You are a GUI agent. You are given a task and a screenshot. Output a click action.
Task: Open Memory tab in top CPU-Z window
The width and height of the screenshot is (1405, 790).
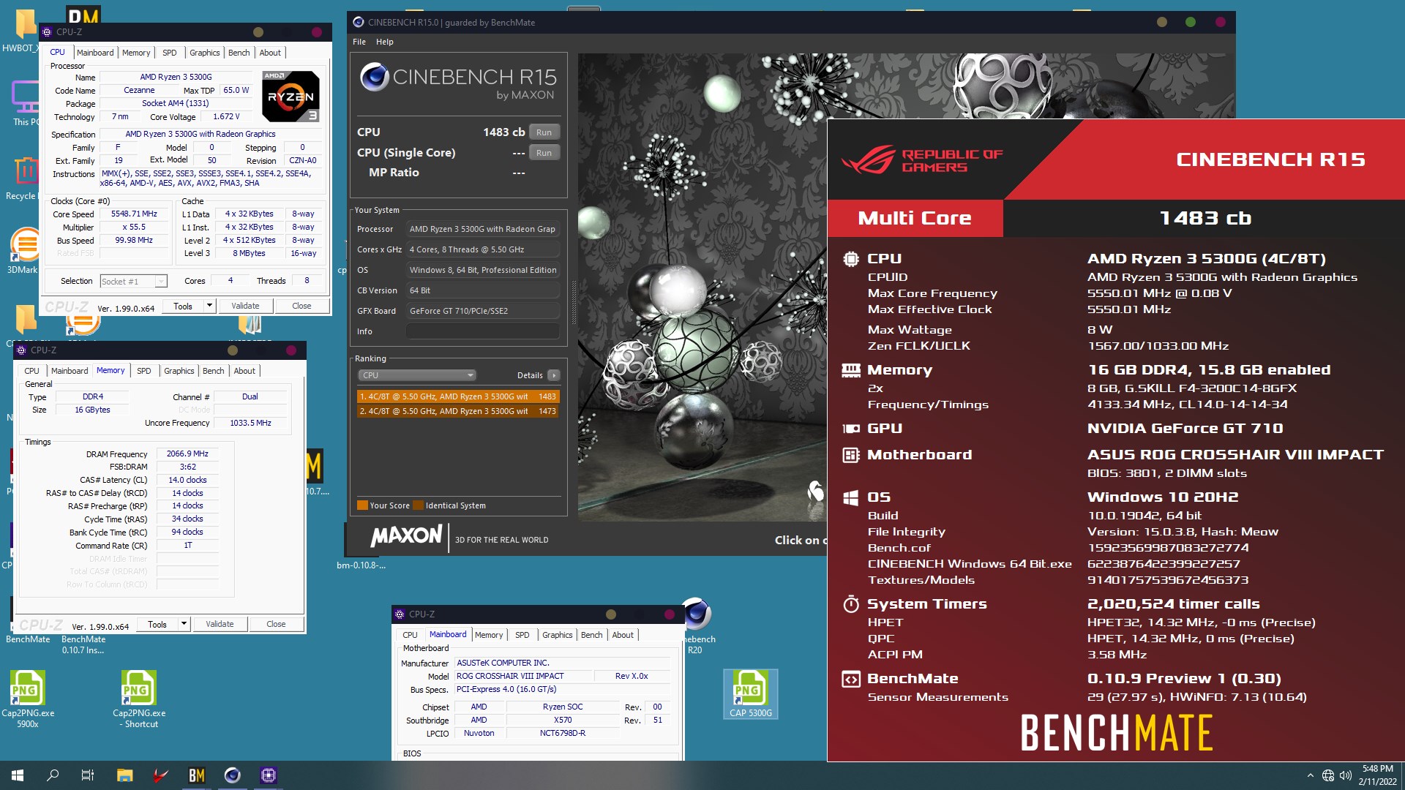click(136, 53)
